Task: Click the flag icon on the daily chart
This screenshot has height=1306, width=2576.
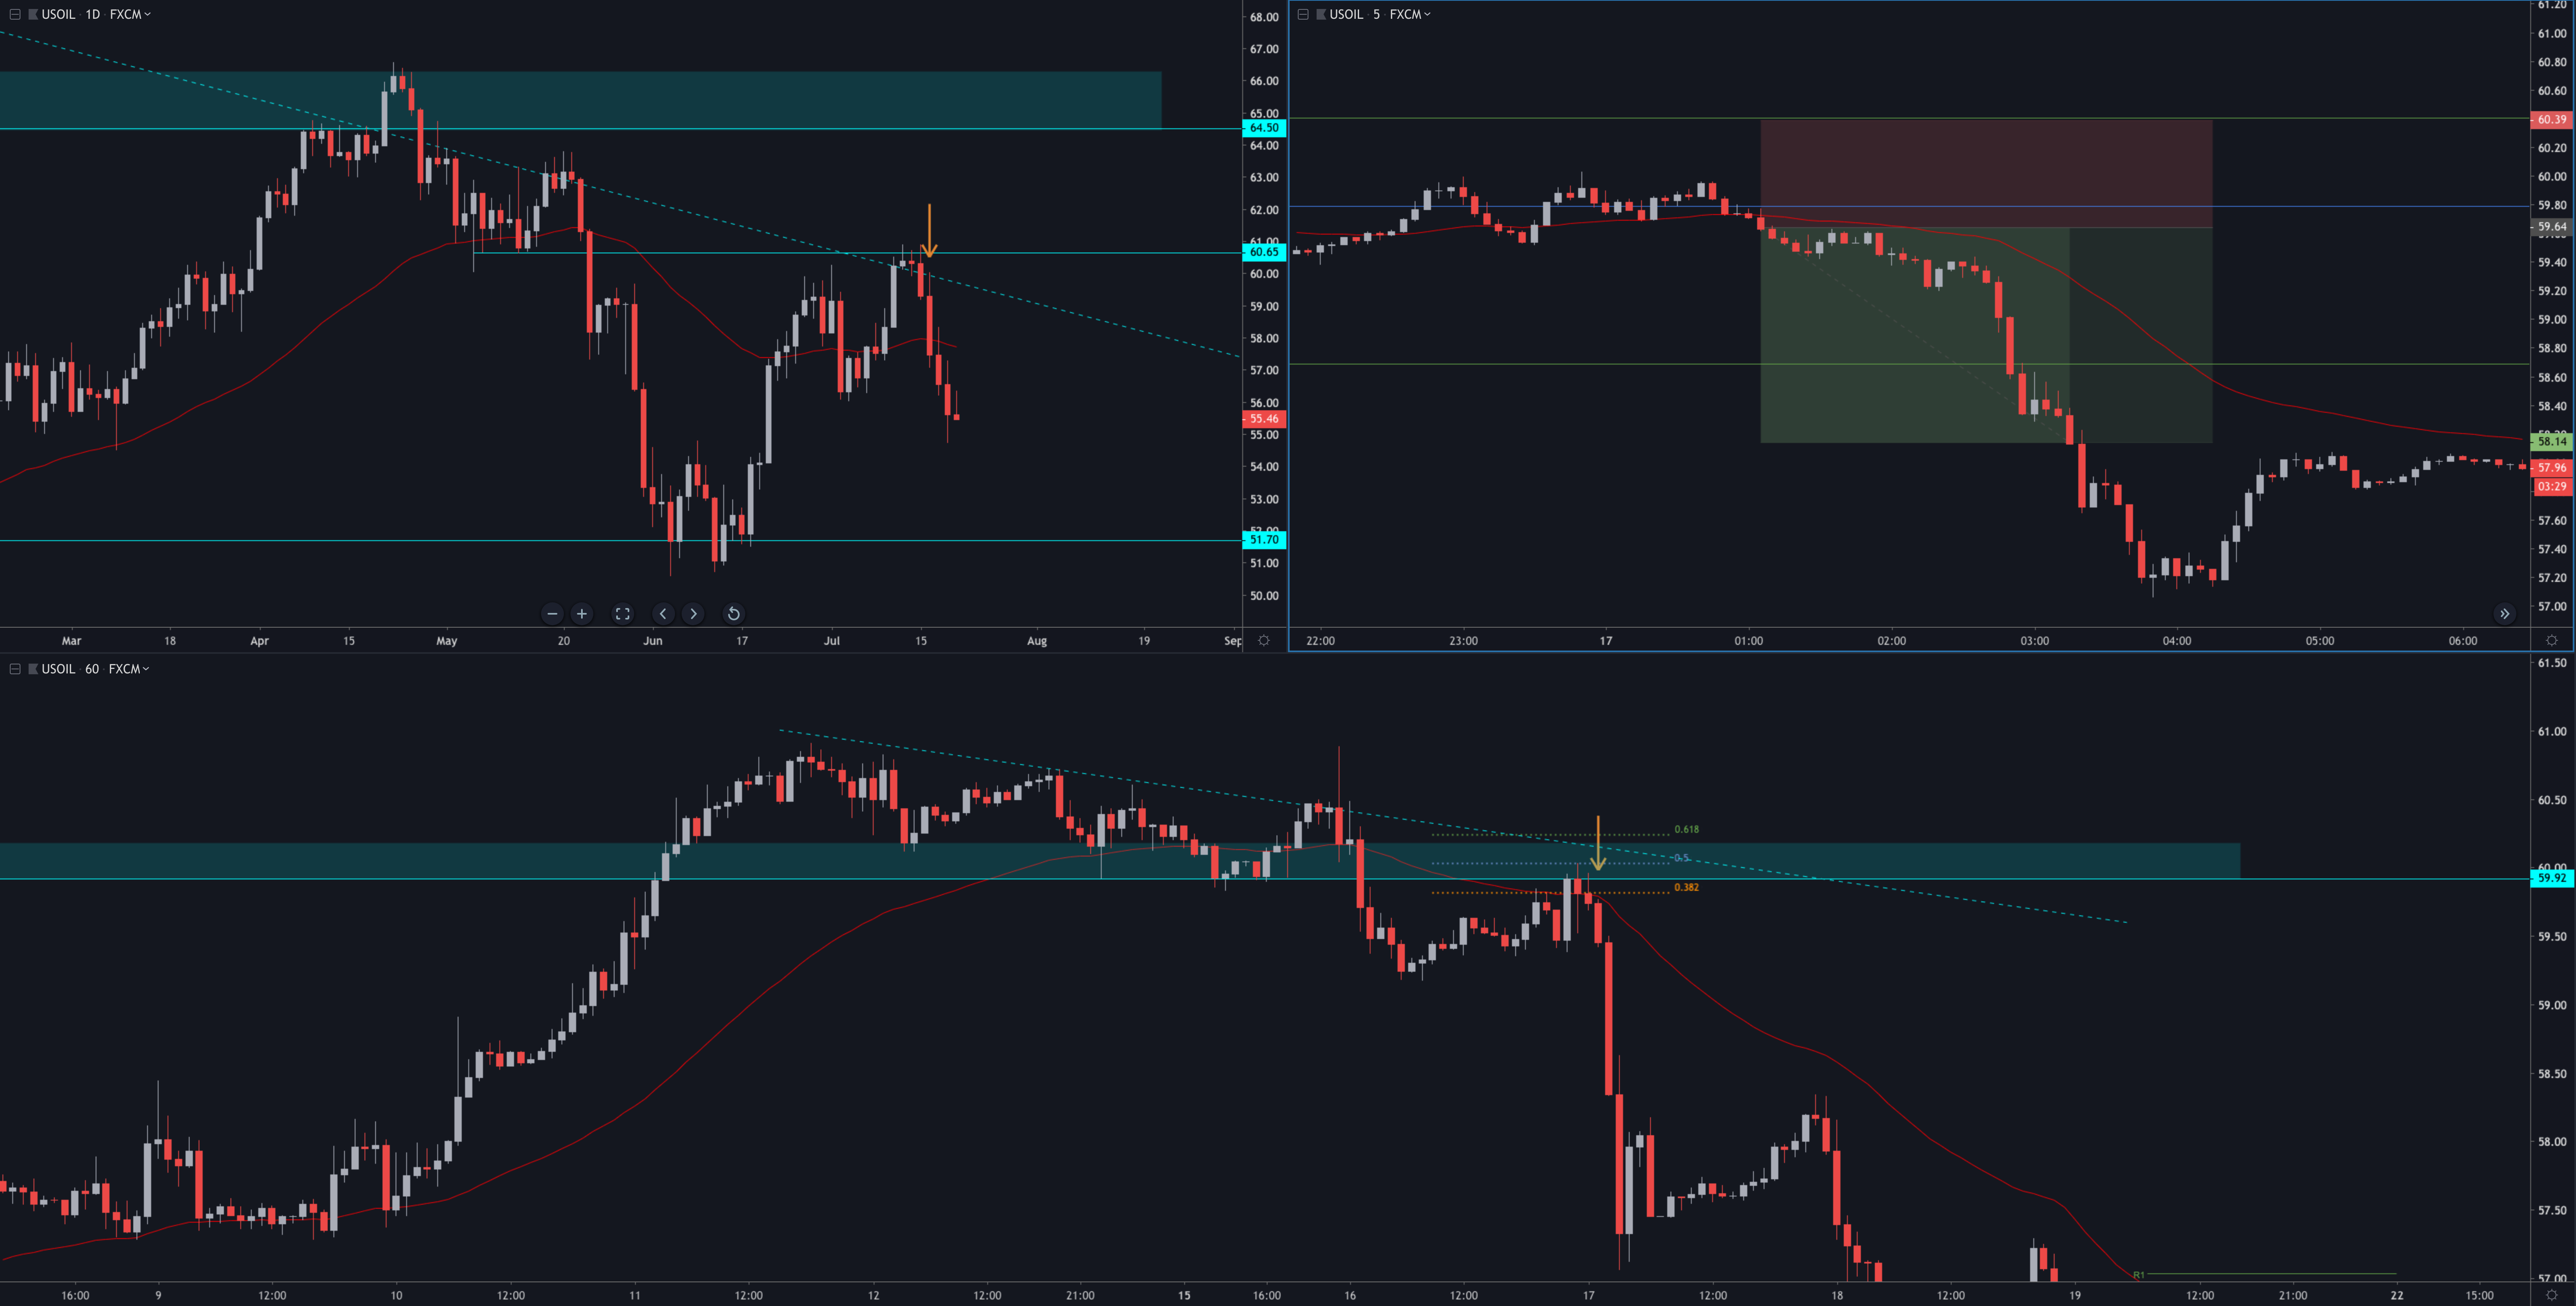Action: [x=33, y=14]
